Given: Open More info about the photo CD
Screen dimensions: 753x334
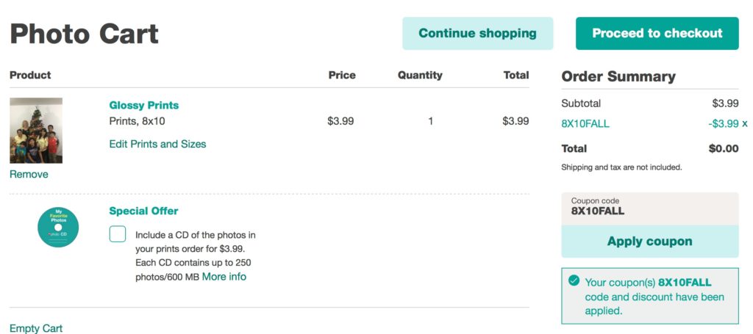Looking at the screenshot, I should 224,277.
